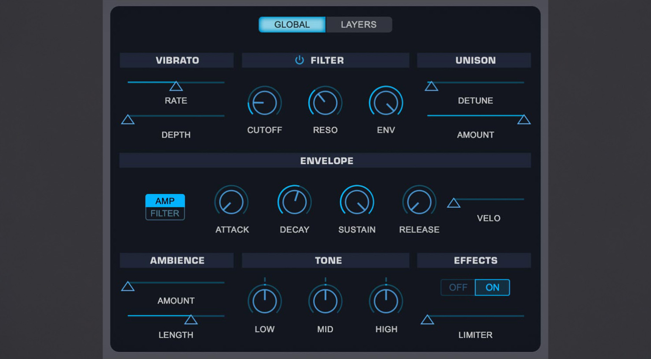
Task: Enable Effects with the ON switch
Action: (492, 287)
